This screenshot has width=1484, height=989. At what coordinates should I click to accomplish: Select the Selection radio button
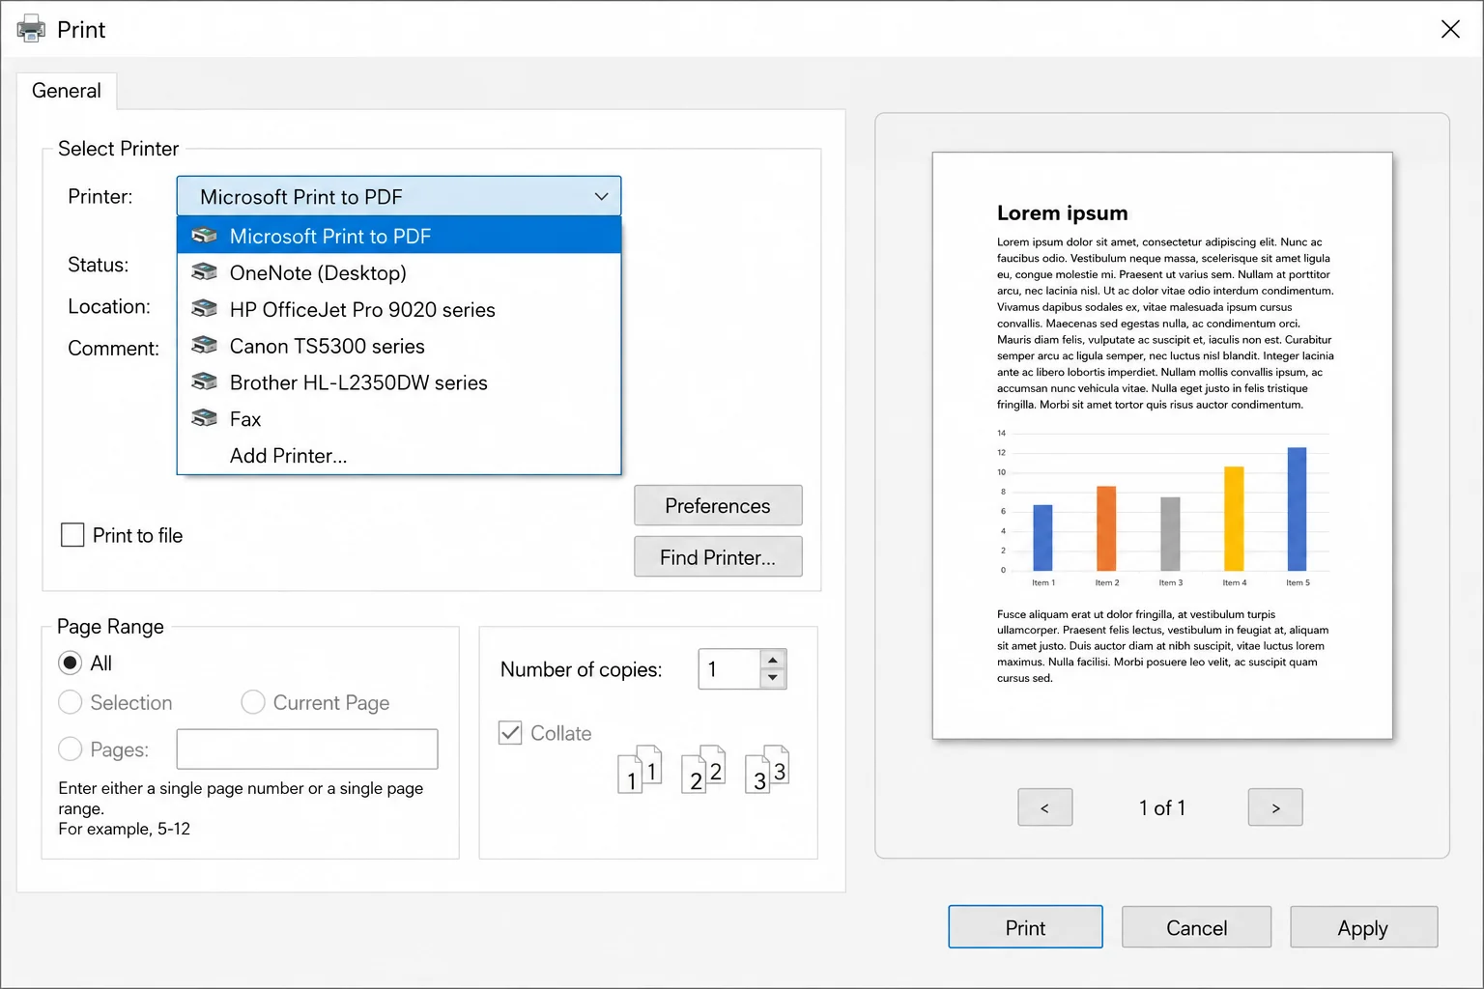70,702
